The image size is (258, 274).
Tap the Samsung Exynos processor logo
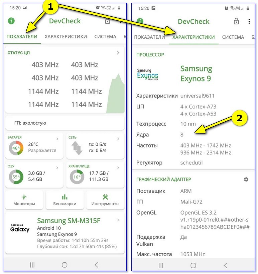[148, 75]
